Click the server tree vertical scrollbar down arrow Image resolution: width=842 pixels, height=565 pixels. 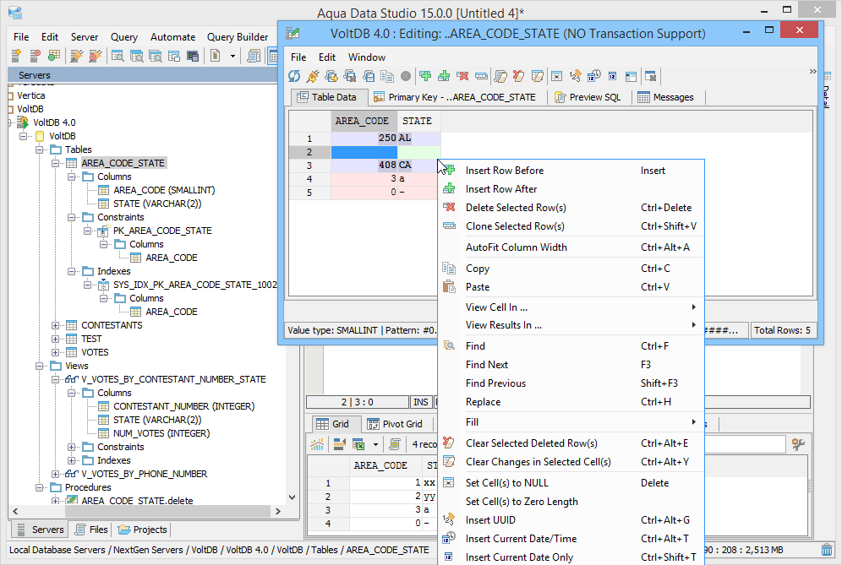(x=293, y=497)
